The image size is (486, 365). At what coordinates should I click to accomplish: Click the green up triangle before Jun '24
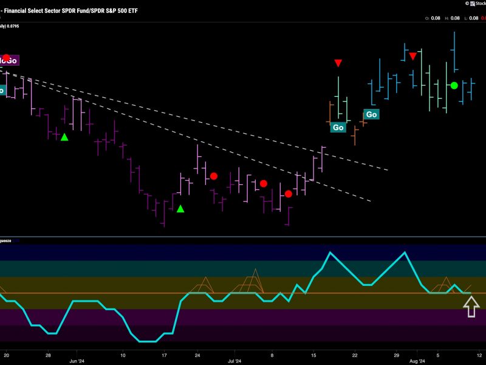tap(64, 137)
